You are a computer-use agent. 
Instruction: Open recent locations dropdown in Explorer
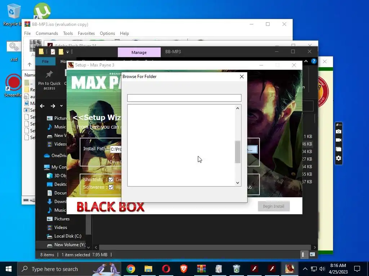point(61,106)
